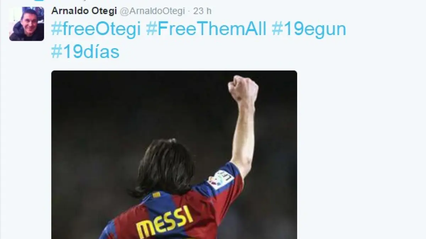Click the Arnaldo Otegi display name

[84, 11]
